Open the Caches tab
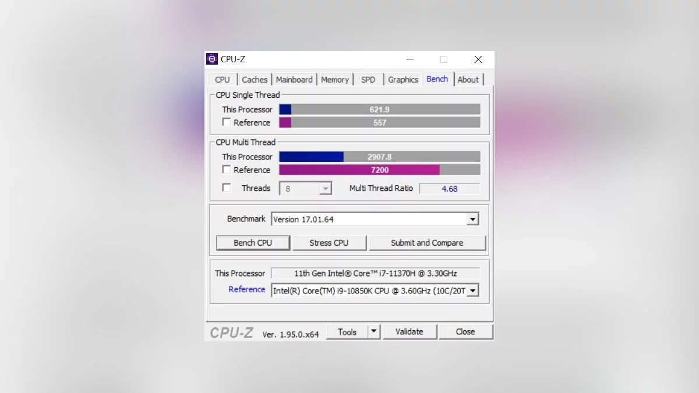 (255, 80)
